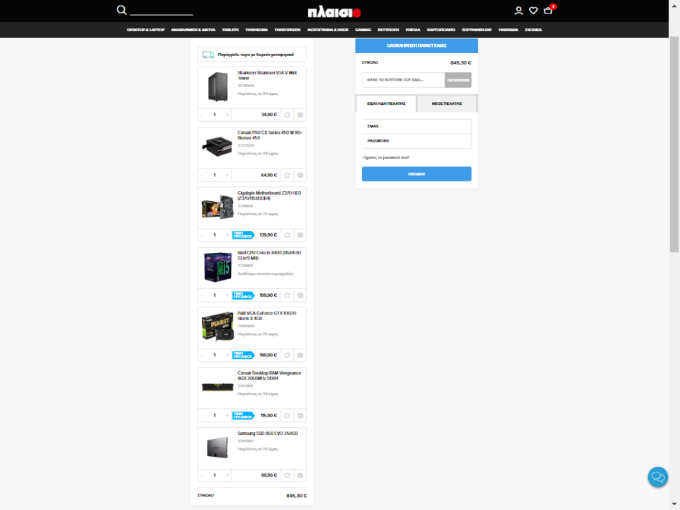Open the Τηλεοράσεις menu
Viewport: 680px width, 510px height.
288,30
